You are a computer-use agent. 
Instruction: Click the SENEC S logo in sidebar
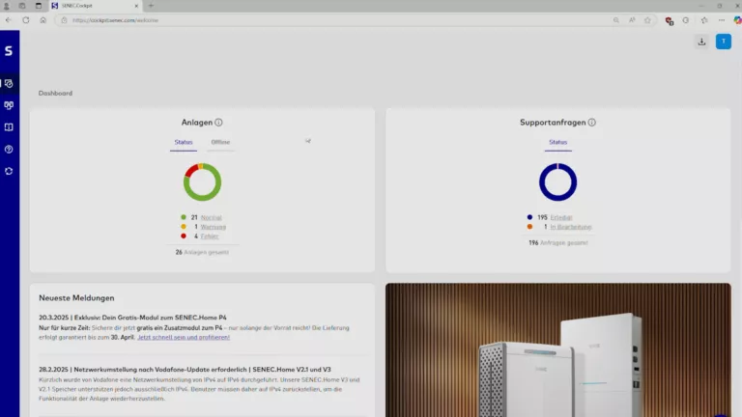(9, 50)
